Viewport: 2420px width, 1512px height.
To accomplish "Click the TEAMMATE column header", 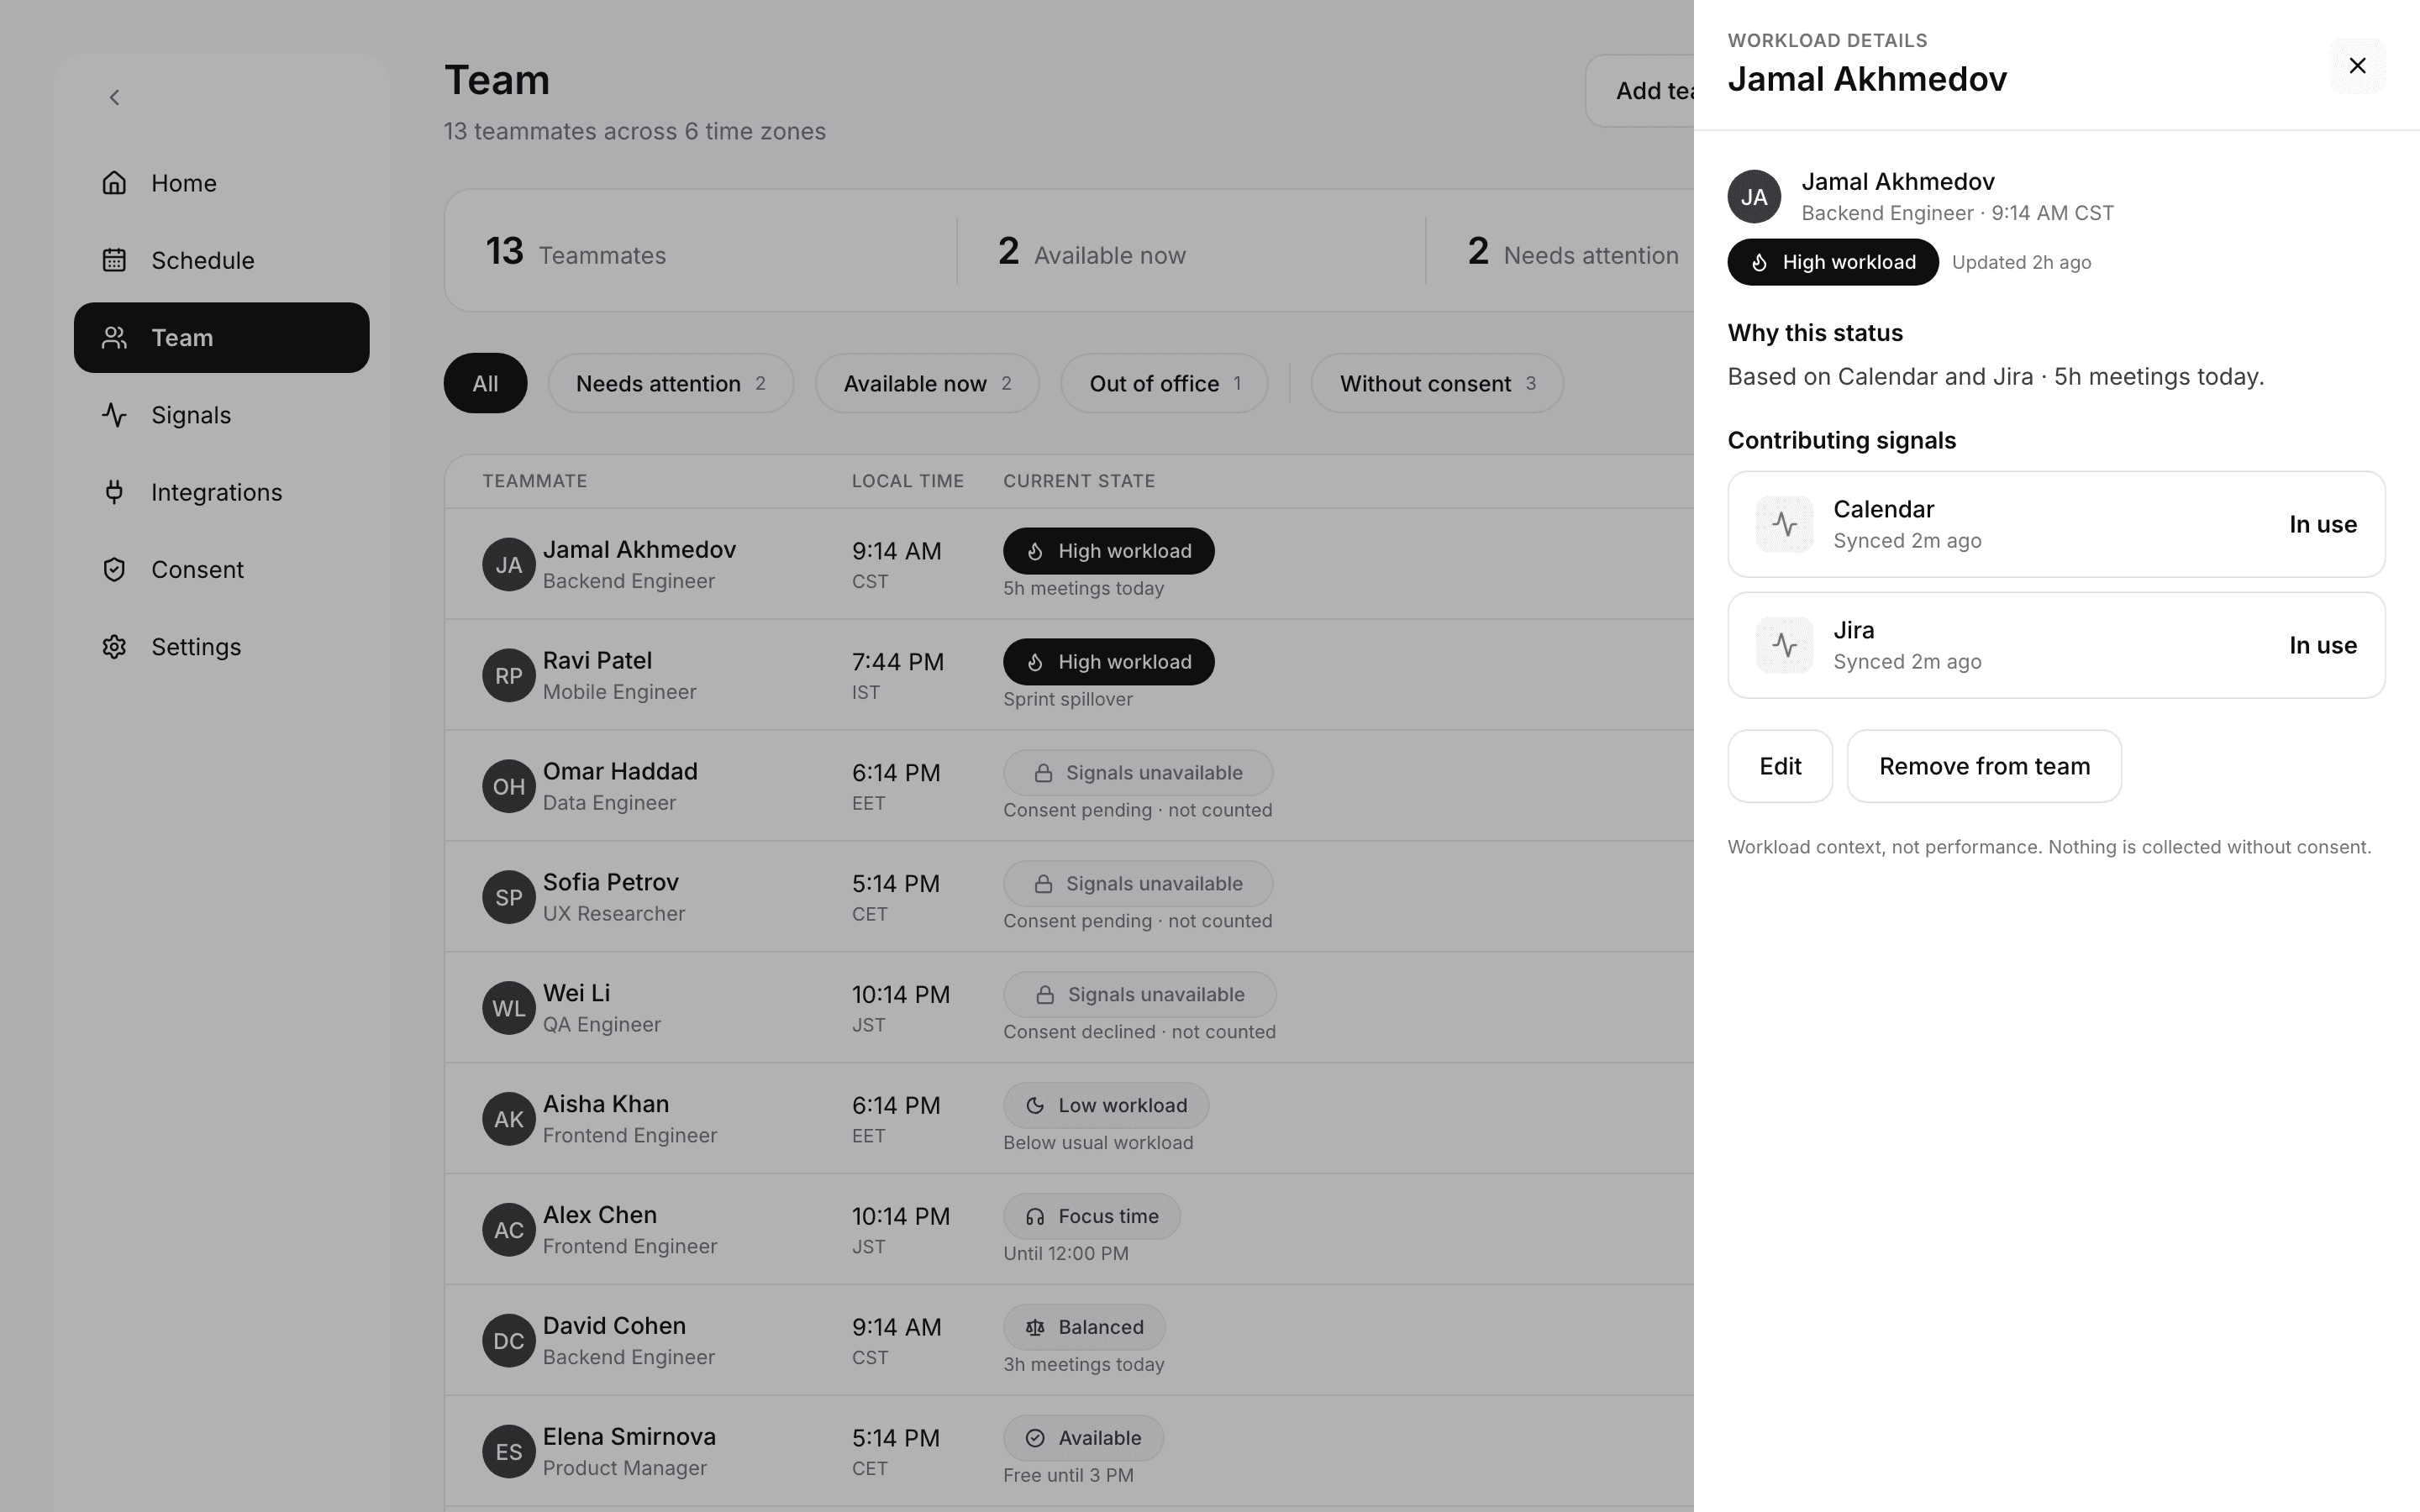I will [535, 481].
